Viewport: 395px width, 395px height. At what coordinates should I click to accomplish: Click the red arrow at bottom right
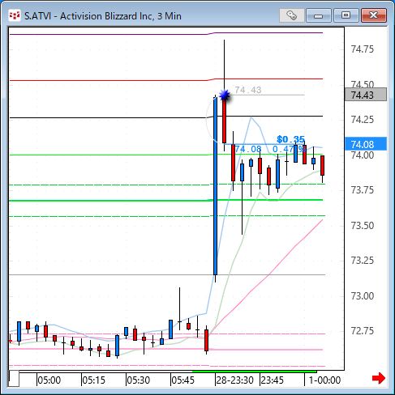click(379, 378)
